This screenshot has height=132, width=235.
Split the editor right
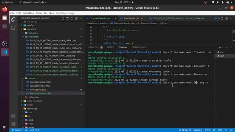[227, 18]
